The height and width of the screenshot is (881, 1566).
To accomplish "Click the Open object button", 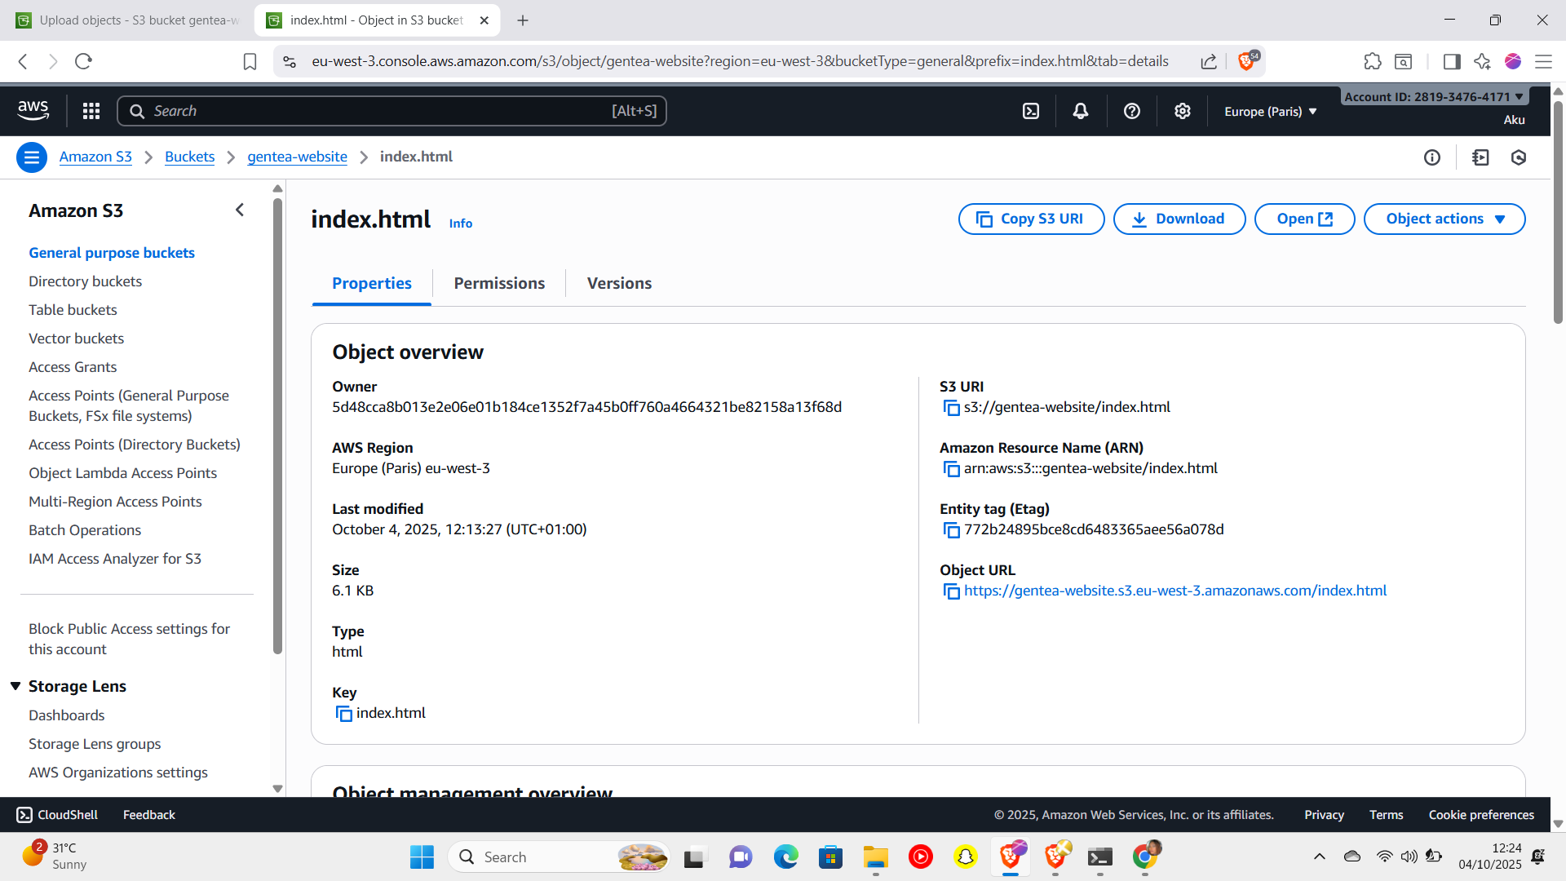I will (1305, 219).
